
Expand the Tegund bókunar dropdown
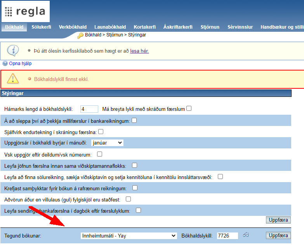129,236
